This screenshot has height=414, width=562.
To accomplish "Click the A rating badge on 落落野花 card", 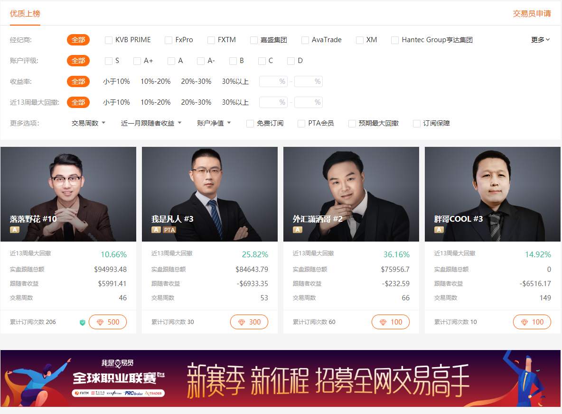I will (15, 230).
